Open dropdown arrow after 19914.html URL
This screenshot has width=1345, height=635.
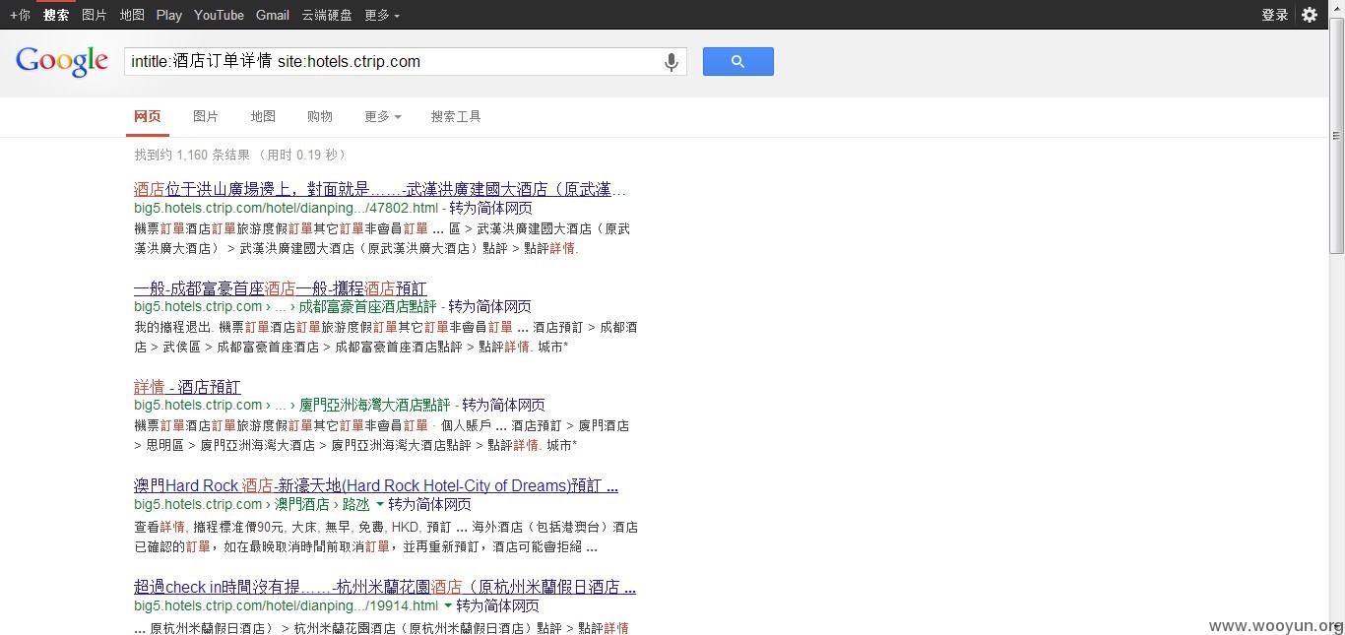pyautogui.click(x=448, y=605)
